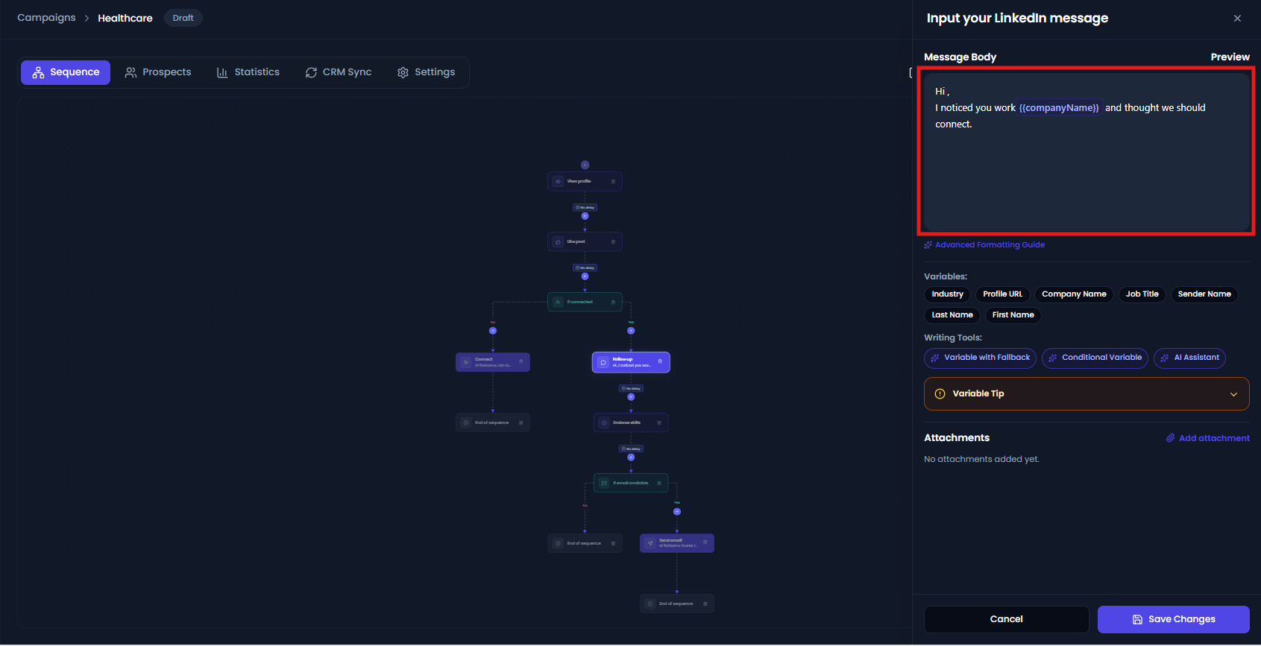Close the LinkedIn message panel

[1237, 18]
